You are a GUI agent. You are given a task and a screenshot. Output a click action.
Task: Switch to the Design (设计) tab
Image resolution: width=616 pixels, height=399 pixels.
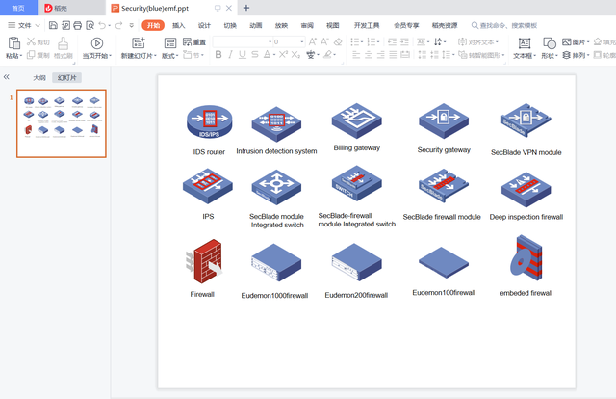pyautogui.click(x=204, y=26)
